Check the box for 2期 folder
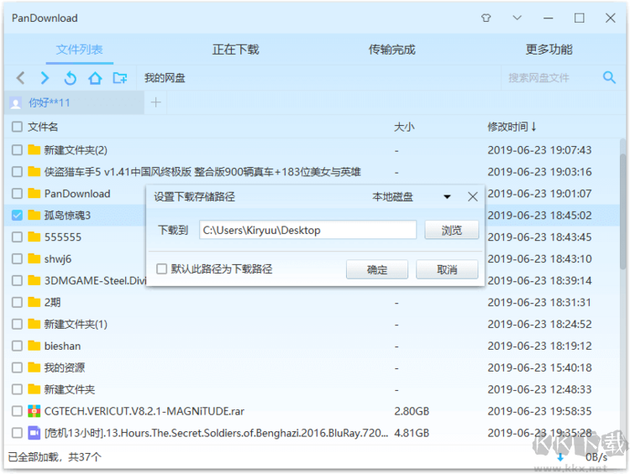The image size is (630, 474). (x=17, y=302)
